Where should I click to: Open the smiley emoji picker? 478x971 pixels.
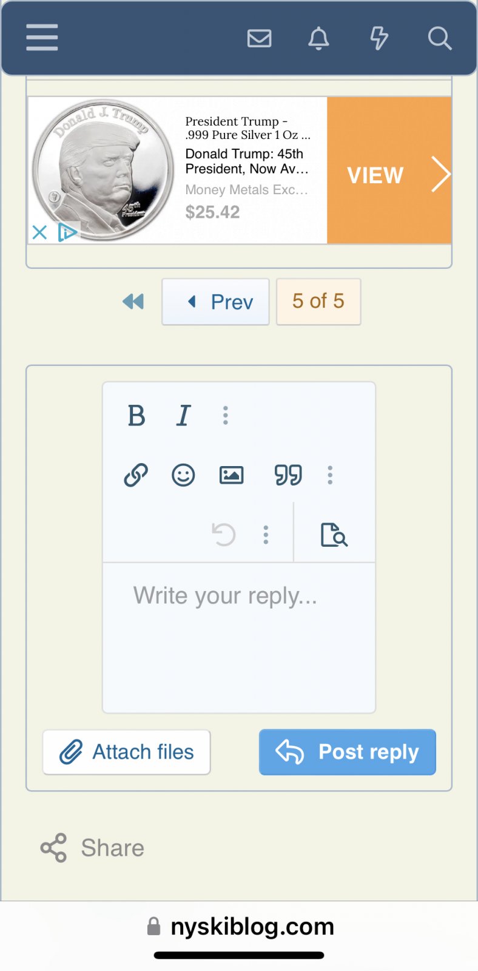[183, 475]
